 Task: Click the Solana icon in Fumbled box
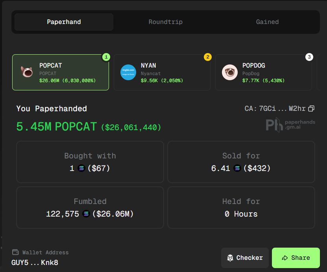coord(86,214)
